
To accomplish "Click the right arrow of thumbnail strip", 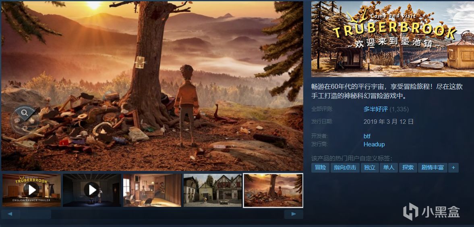I will (x=294, y=214).
